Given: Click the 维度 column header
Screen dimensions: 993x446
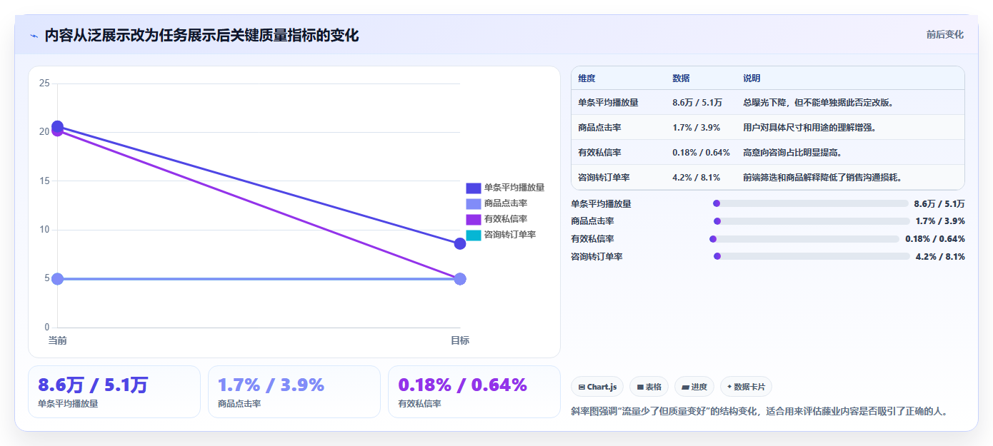Looking at the screenshot, I should [x=587, y=78].
